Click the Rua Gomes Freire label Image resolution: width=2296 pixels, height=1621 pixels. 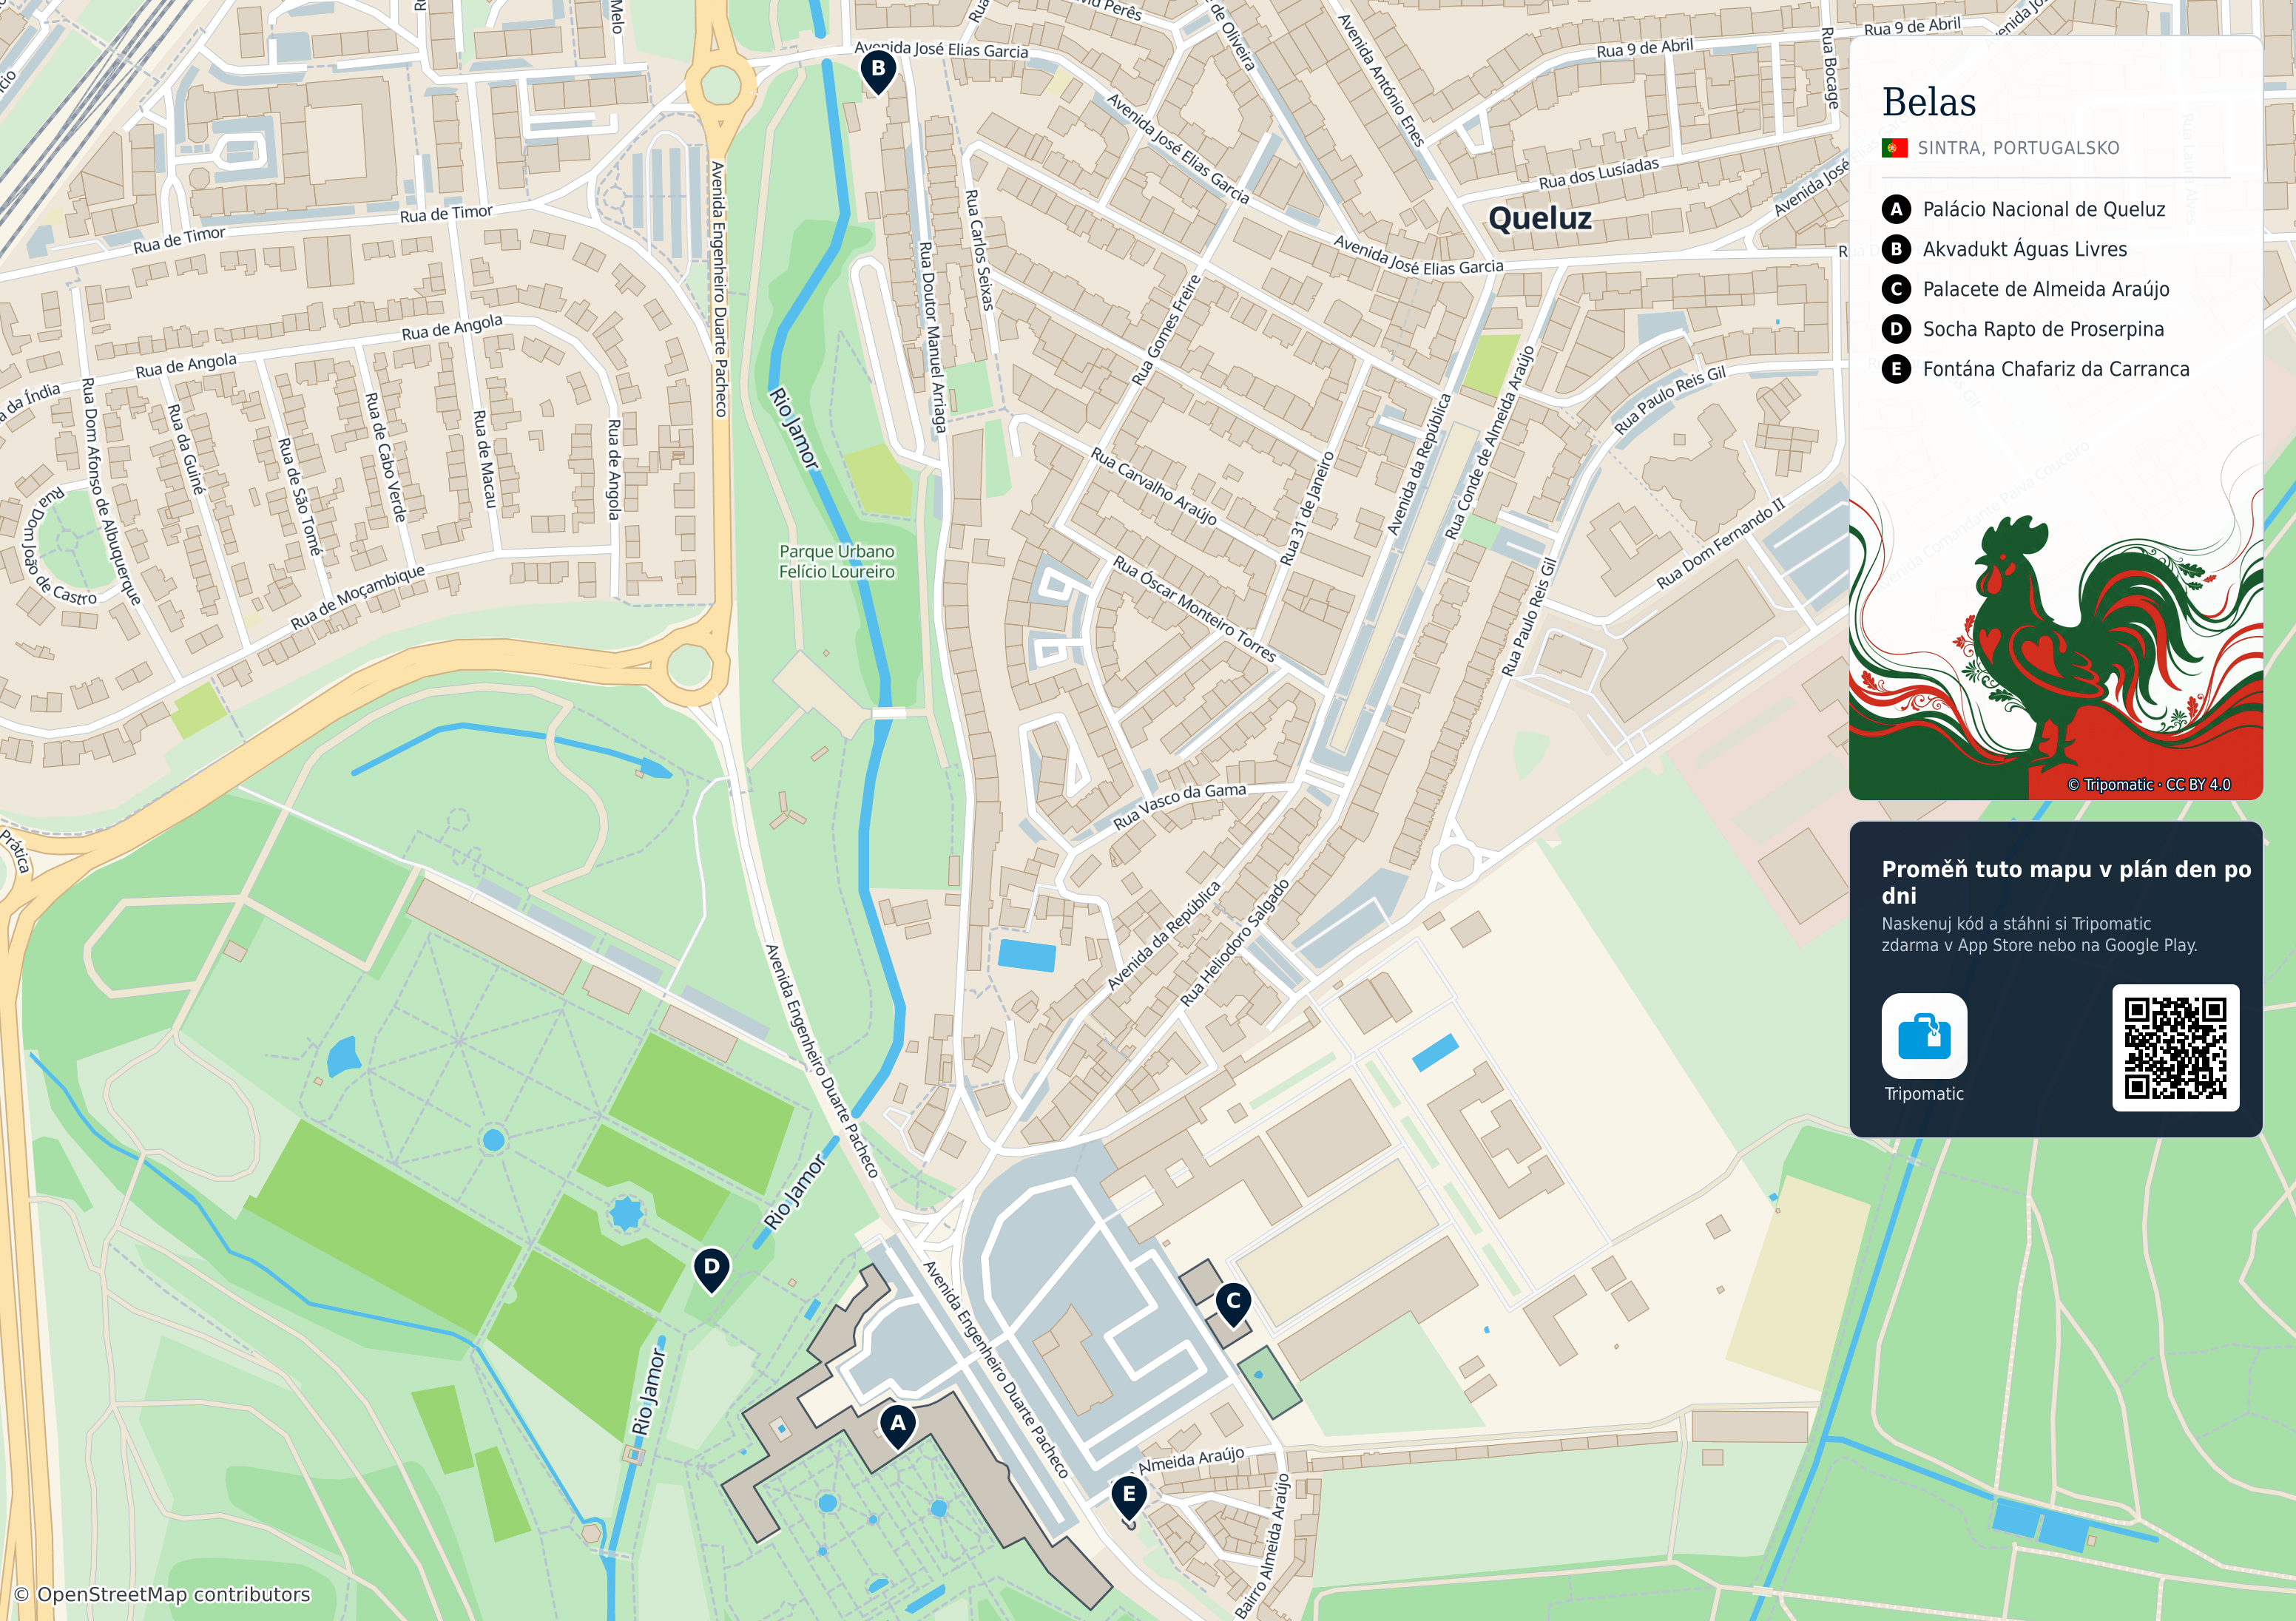coord(1165,329)
